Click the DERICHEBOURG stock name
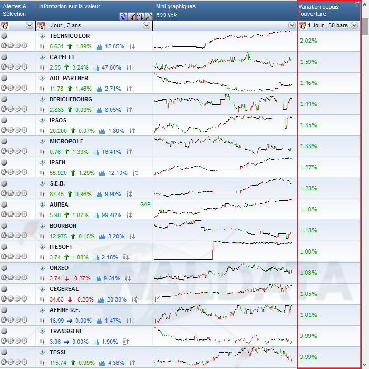Image resolution: width=369 pixels, height=369 pixels. point(71,99)
